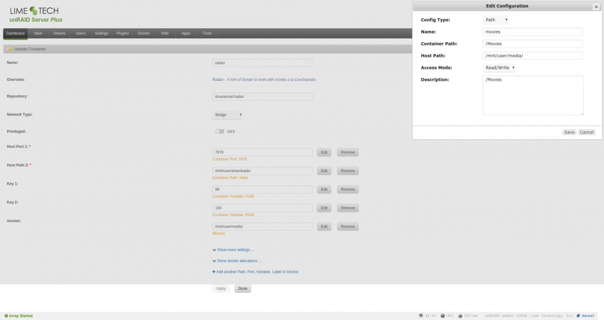Edit the Host Port 1 entry
604x320 pixels.
pos(324,152)
